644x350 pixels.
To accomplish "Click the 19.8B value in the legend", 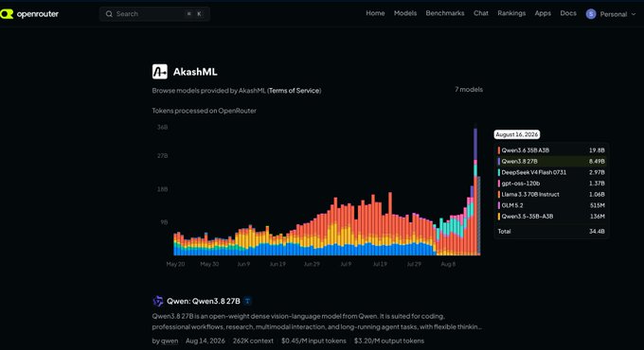I will (597, 150).
